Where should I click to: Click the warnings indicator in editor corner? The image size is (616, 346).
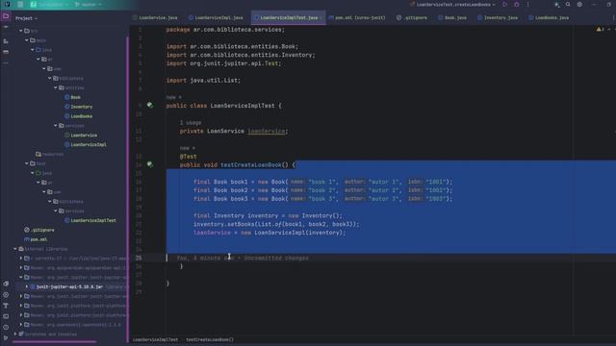tap(601, 29)
